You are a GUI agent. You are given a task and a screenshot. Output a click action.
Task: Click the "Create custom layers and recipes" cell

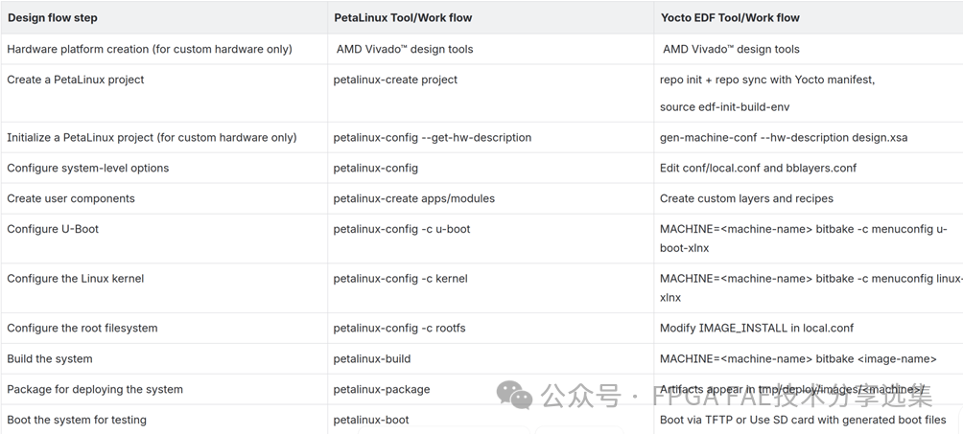click(x=746, y=198)
